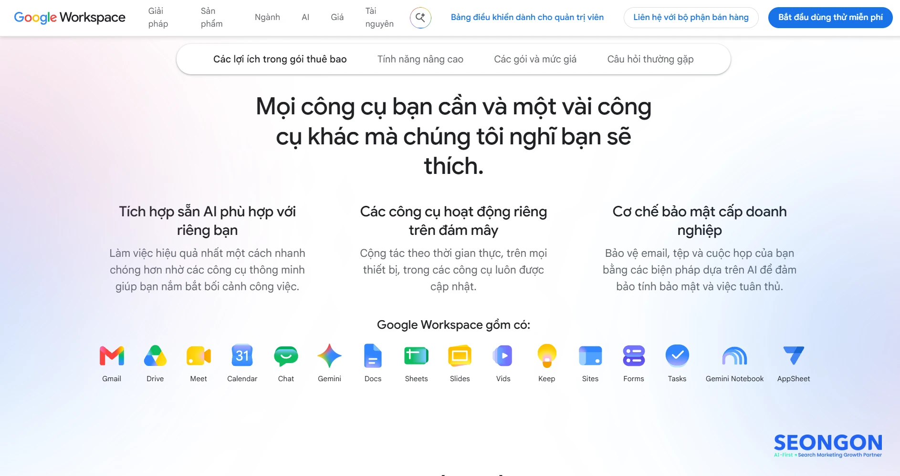900x476 pixels.
Task: Open the Vids icon
Action: click(503, 356)
